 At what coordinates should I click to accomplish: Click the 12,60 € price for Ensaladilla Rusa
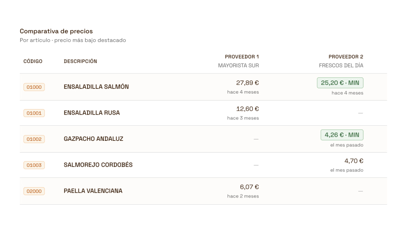click(248, 109)
